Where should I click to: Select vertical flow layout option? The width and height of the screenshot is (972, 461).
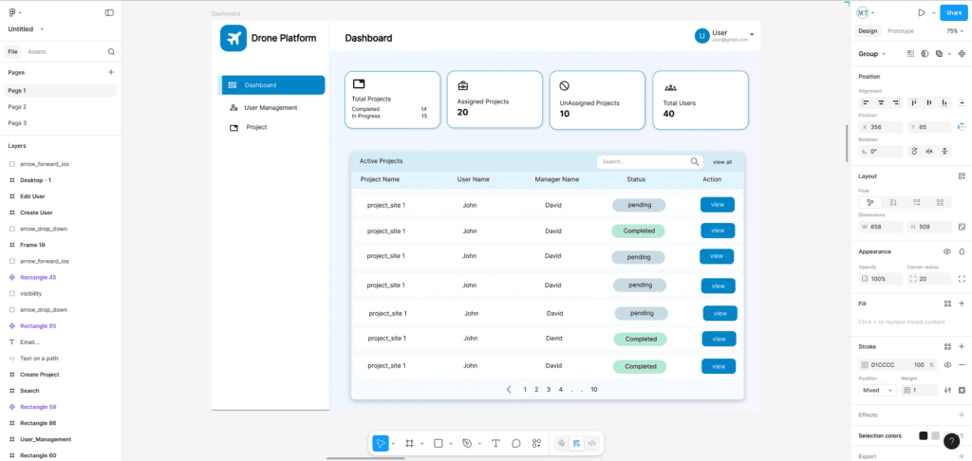[x=893, y=202]
